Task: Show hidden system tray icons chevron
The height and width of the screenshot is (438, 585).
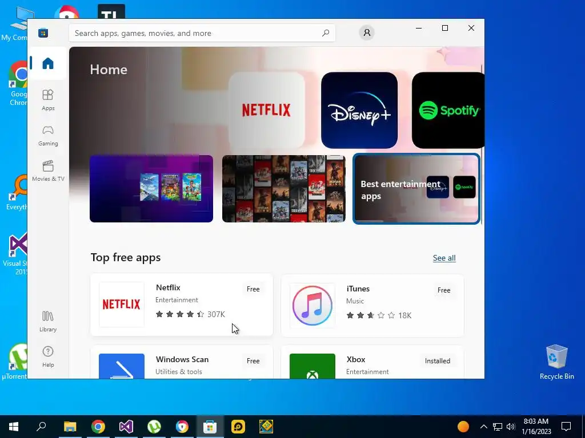Action: click(483, 427)
